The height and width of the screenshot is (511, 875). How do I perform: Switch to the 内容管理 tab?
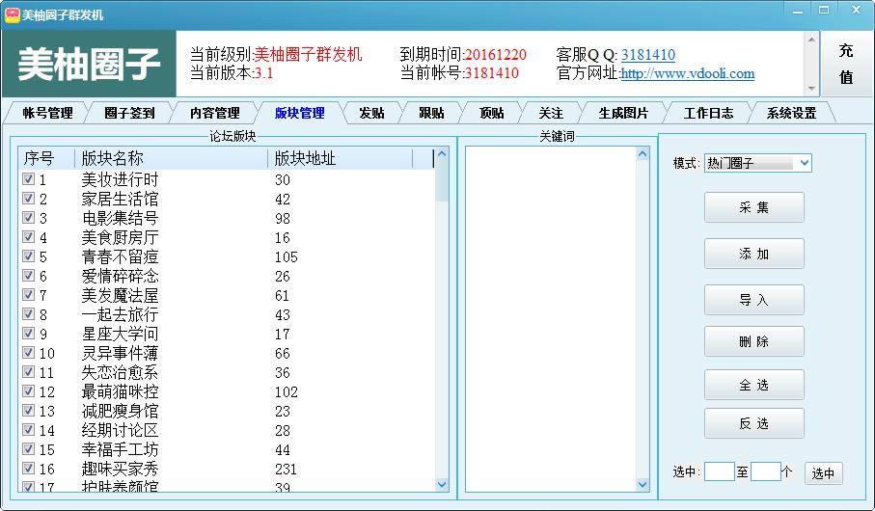tap(215, 113)
